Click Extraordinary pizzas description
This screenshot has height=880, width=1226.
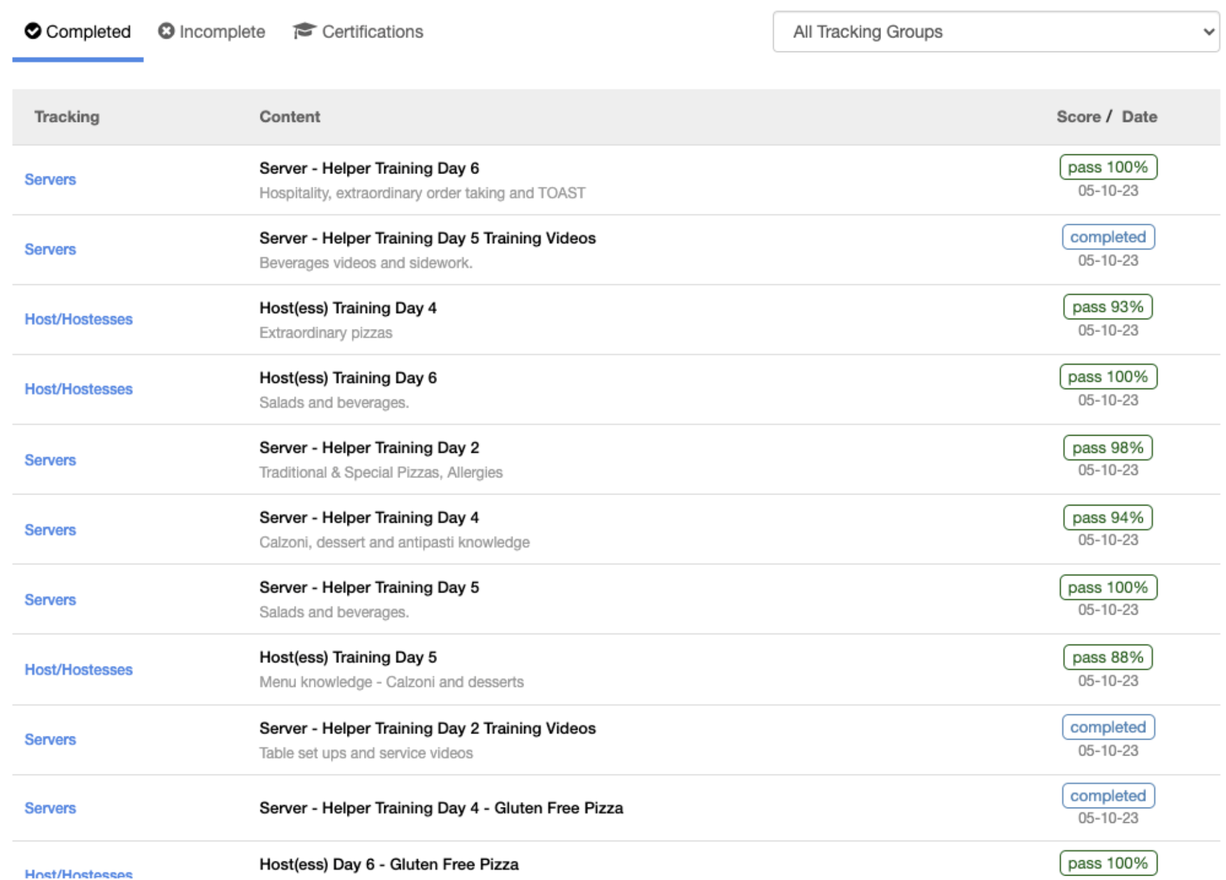[x=326, y=333]
